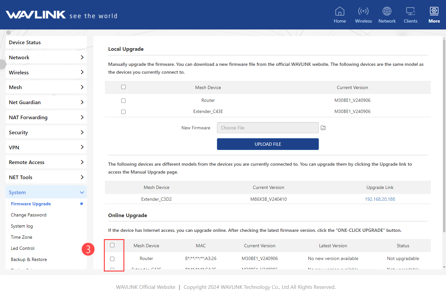Select all devices in Local Upgrade header

tap(123, 87)
